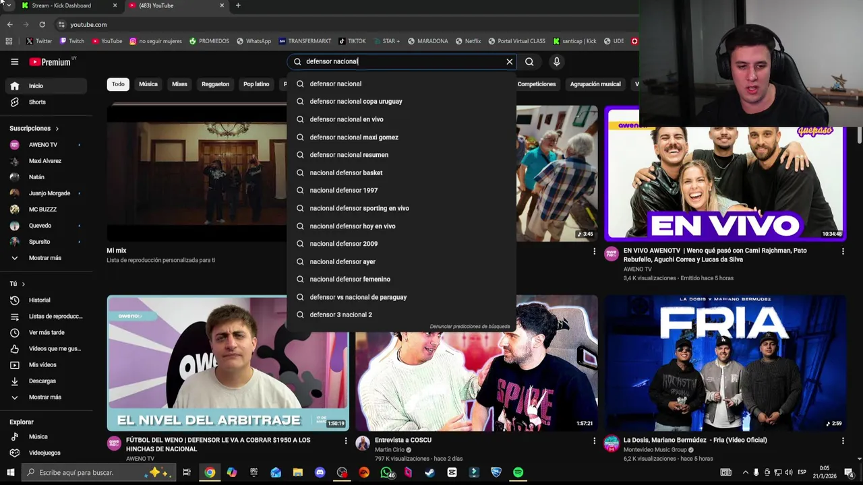Clear the search box with the X icon
This screenshot has width=863, height=485.
510,61
